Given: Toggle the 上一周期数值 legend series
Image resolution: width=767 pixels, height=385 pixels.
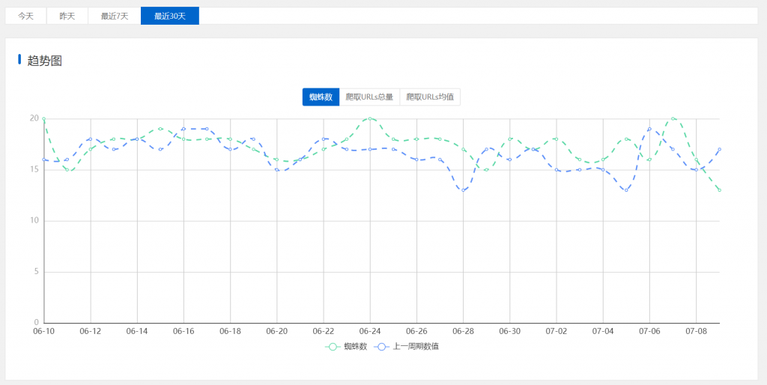Looking at the screenshot, I should tap(407, 346).
